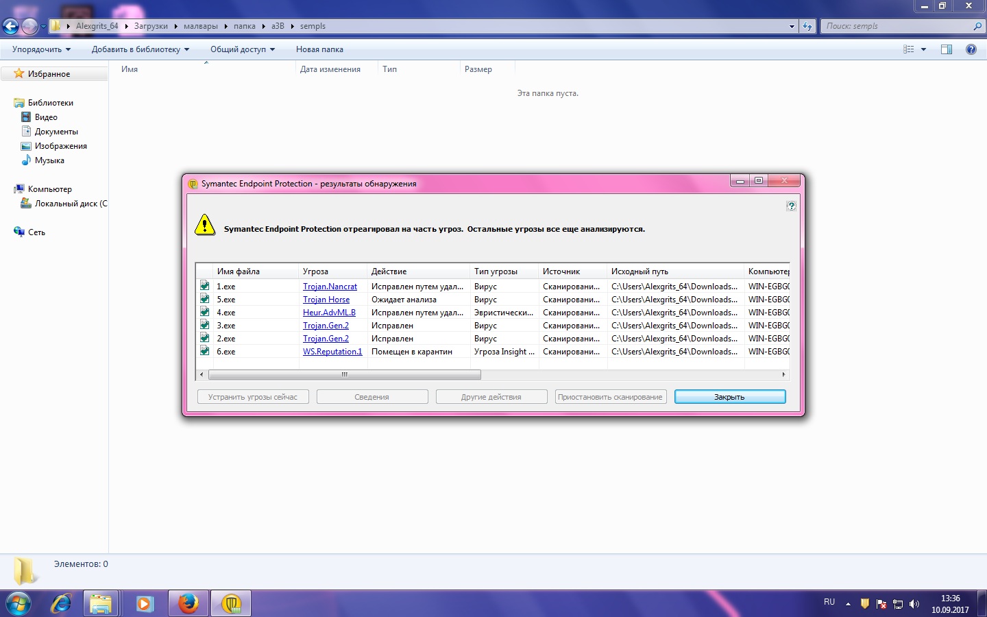The image size is (987, 617).
Task: Open Trojan.Gen.2 link for 3.exe
Action: [326, 326]
